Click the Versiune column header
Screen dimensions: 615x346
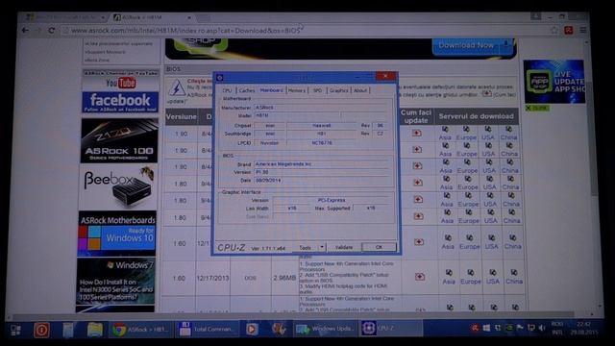(x=182, y=117)
